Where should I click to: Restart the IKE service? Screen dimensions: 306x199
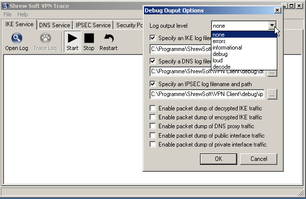[108, 42]
